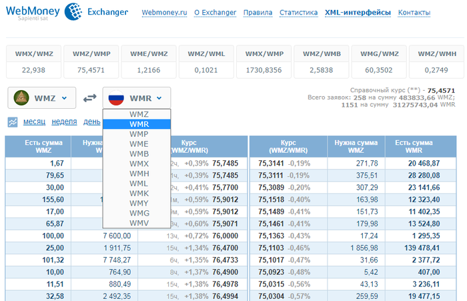Click the amount 101,32 cell
467x301 pixels.
point(53,260)
